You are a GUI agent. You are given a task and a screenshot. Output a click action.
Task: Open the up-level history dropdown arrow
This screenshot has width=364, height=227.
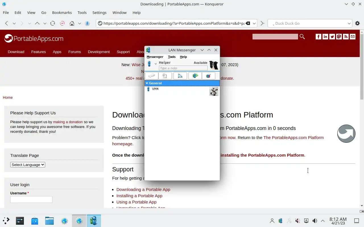click(x=45, y=23)
